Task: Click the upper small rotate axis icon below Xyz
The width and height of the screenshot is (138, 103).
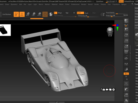Action: 126,76
